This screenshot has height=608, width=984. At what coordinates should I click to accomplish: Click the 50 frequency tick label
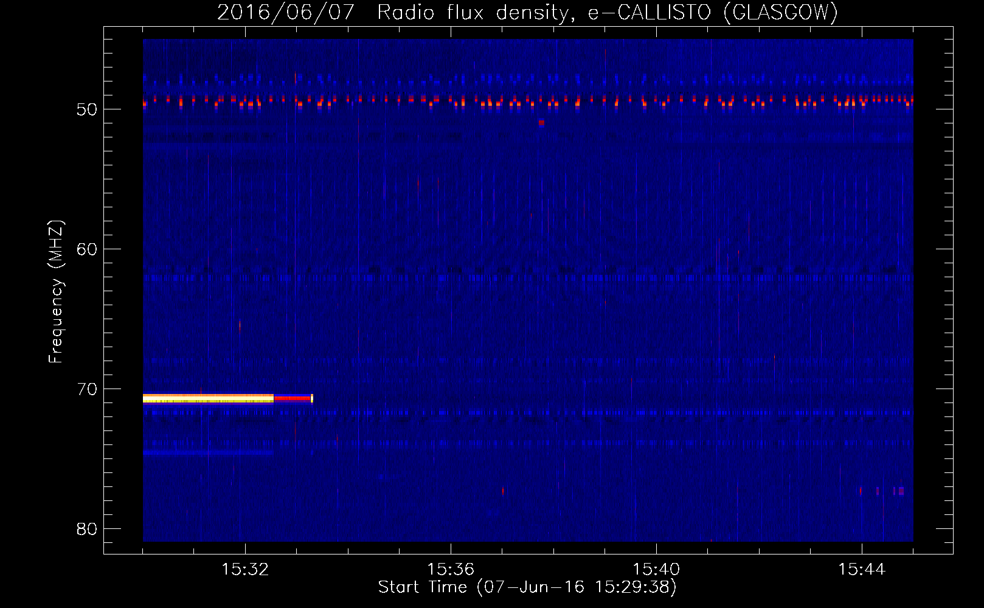tap(88, 109)
